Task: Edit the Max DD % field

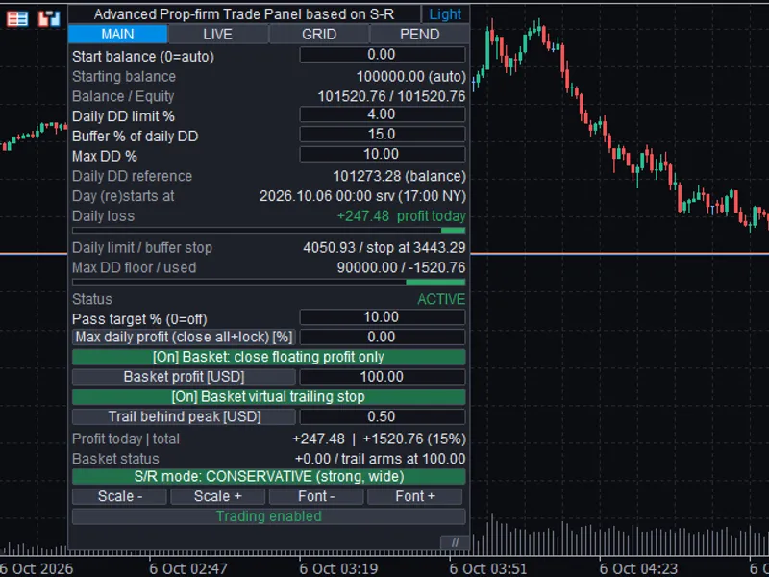Action: [x=382, y=154]
